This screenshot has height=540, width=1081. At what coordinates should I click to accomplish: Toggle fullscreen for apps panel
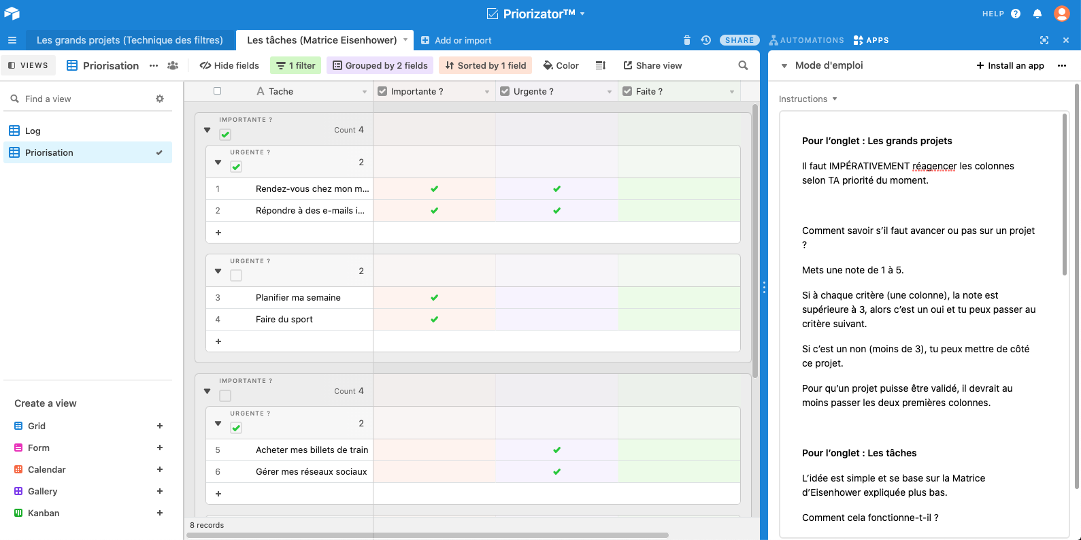1044,40
